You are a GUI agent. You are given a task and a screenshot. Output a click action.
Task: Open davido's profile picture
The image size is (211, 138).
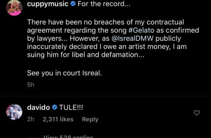tap(14, 112)
